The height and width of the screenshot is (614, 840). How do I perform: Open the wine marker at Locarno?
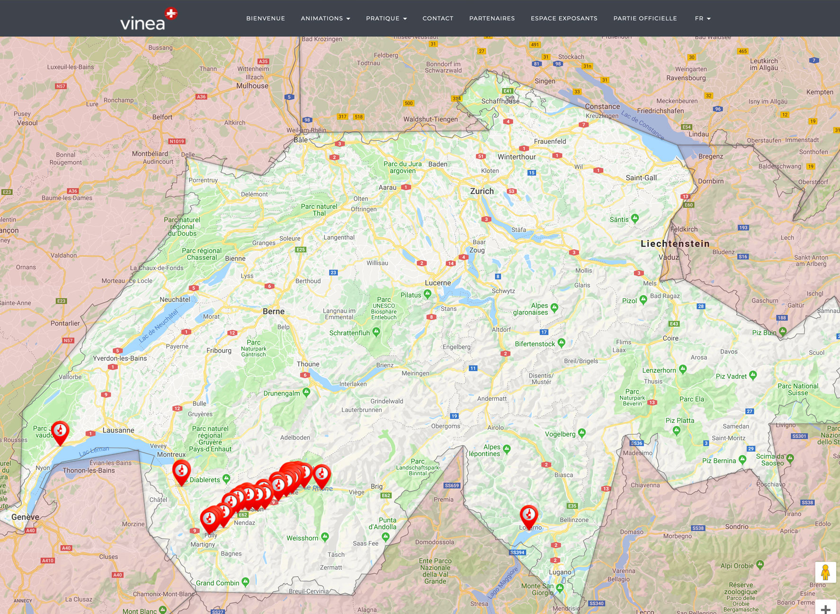click(x=529, y=515)
